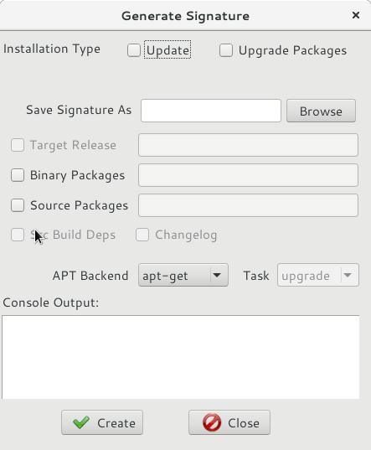
Task: Click the Close button
Action: pyautogui.click(x=229, y=422)
